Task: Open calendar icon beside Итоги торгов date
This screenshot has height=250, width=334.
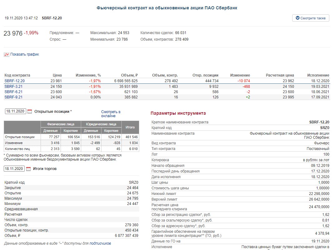Action: [28, 169]
